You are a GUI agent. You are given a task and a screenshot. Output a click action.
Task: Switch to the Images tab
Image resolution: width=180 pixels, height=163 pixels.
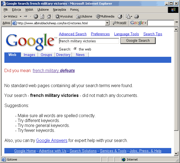coord(29,55)
